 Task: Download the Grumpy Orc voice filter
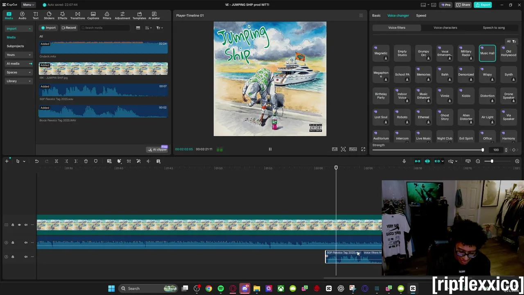click(429, 58)
